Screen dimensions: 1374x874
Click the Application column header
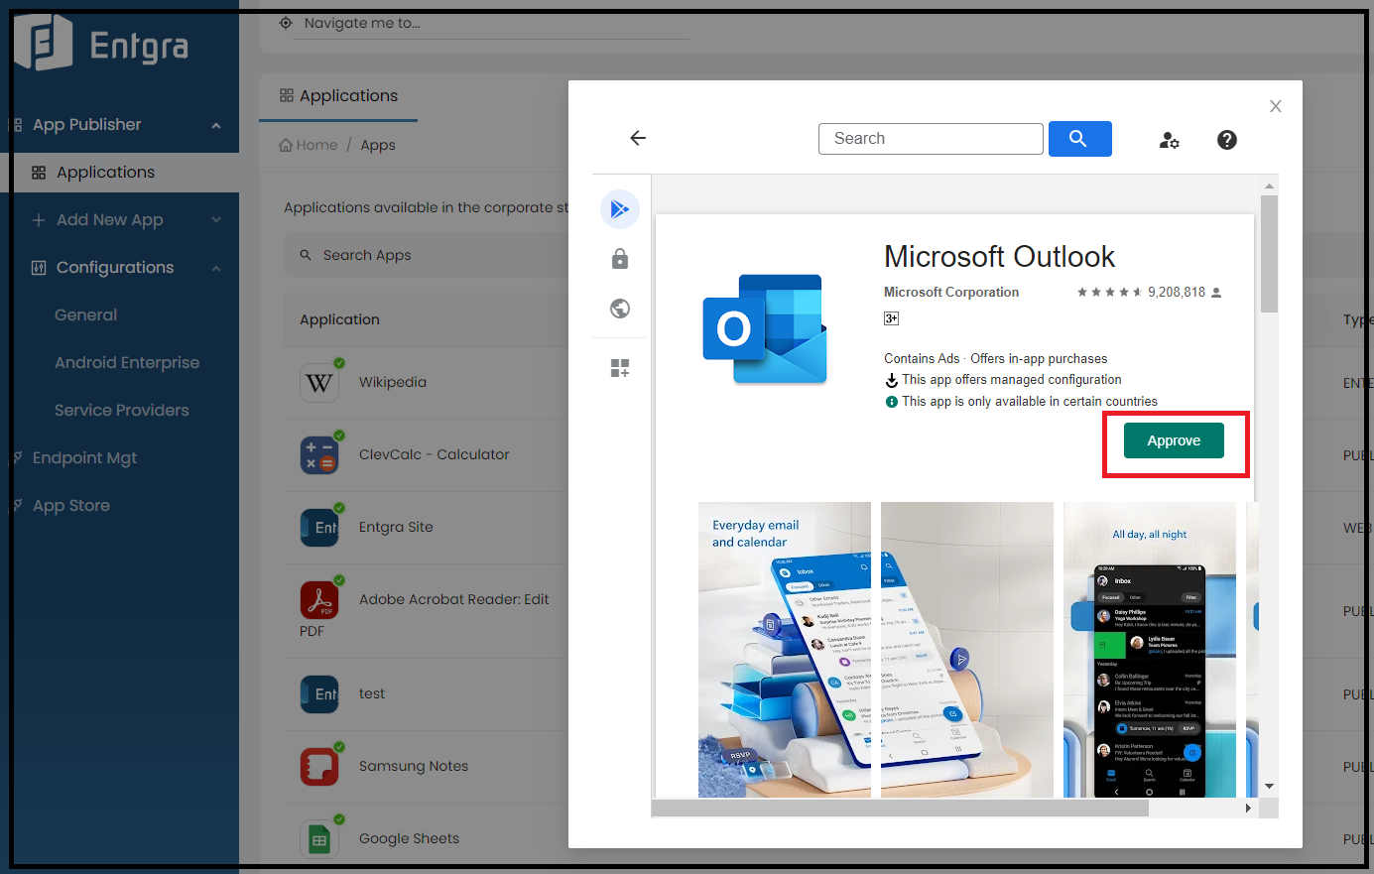339,319
